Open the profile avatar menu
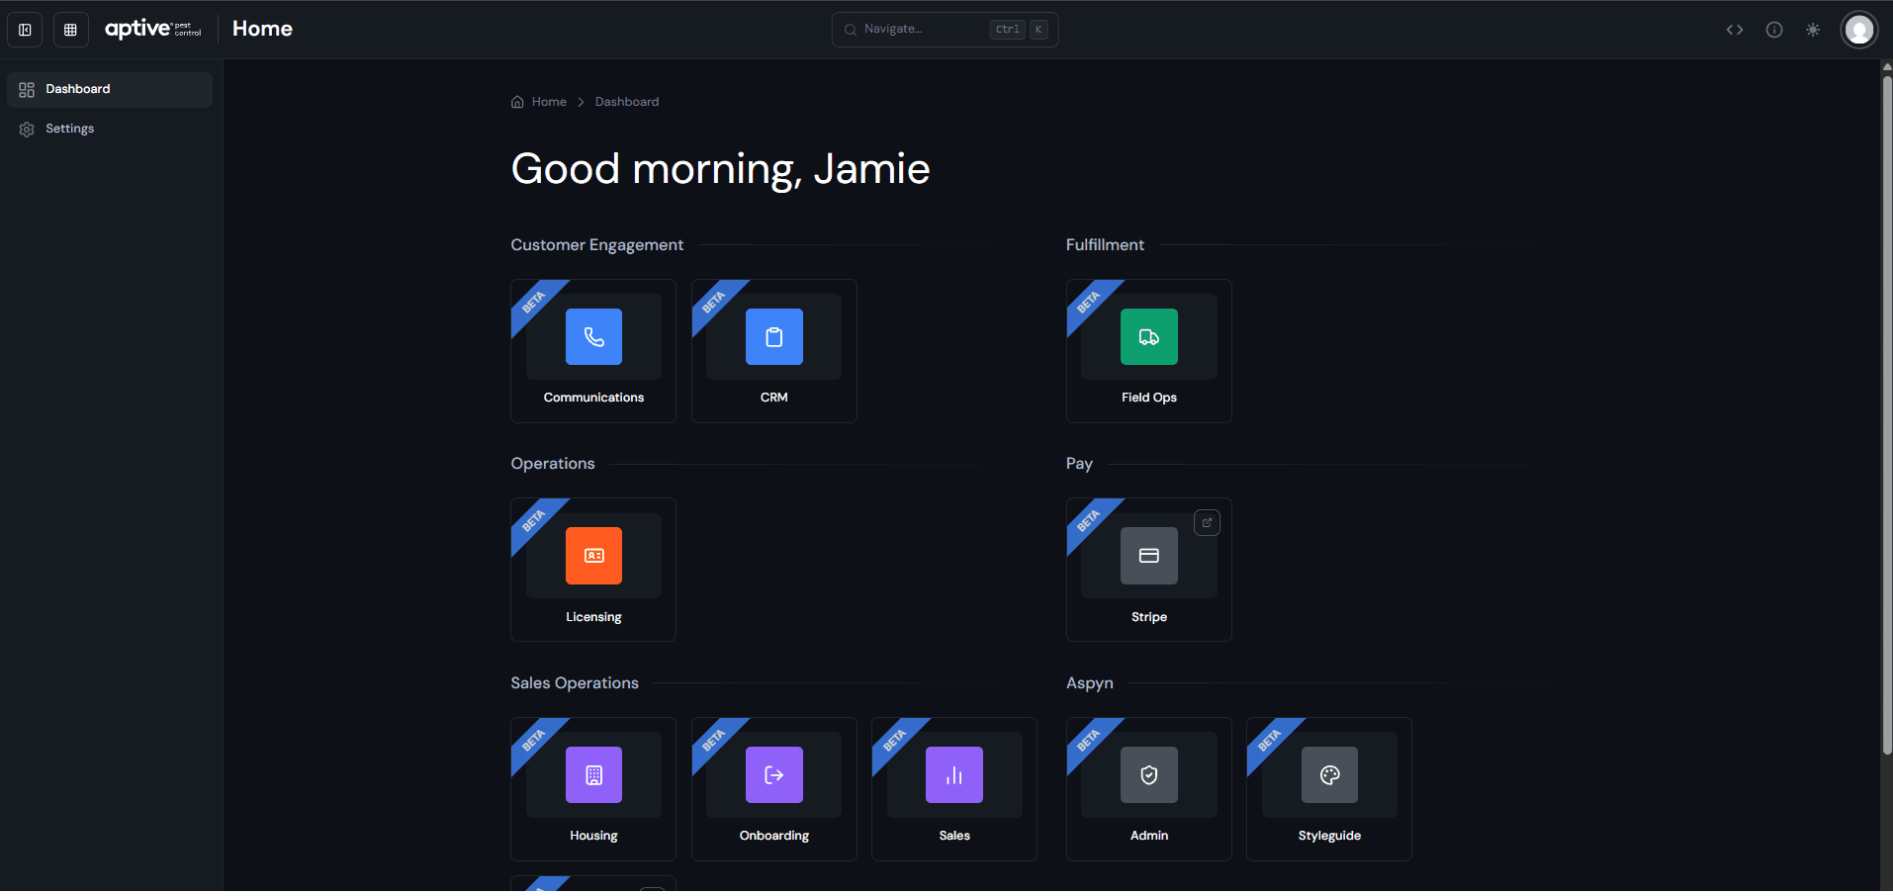Image resolution: width=1893 pixels, height=896 pixels. (1859, 29)
